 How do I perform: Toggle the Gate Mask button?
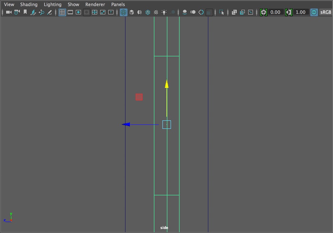87,12
